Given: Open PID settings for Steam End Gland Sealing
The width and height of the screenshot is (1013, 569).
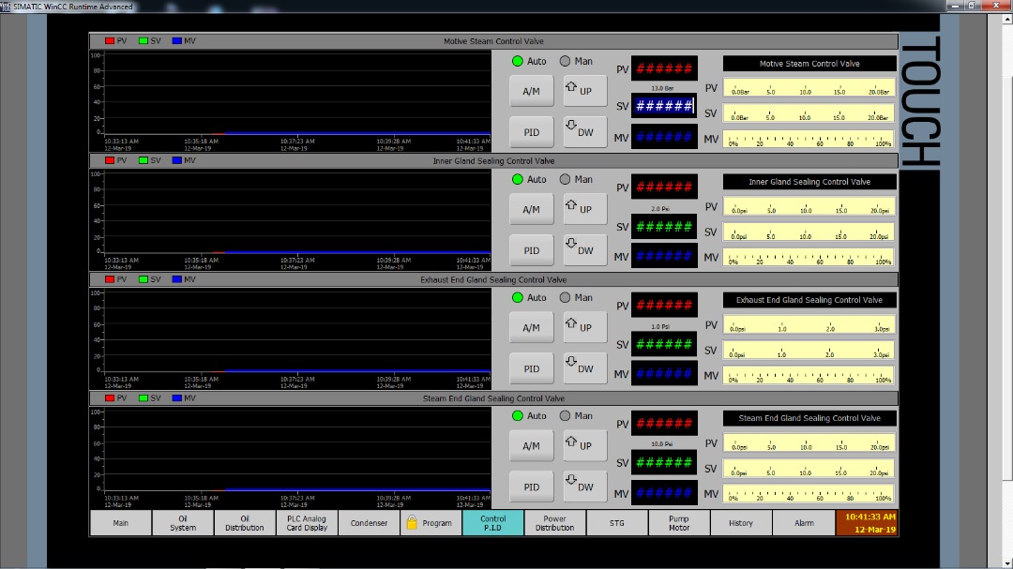Looking at the screenshot, I should coord(531,487).
